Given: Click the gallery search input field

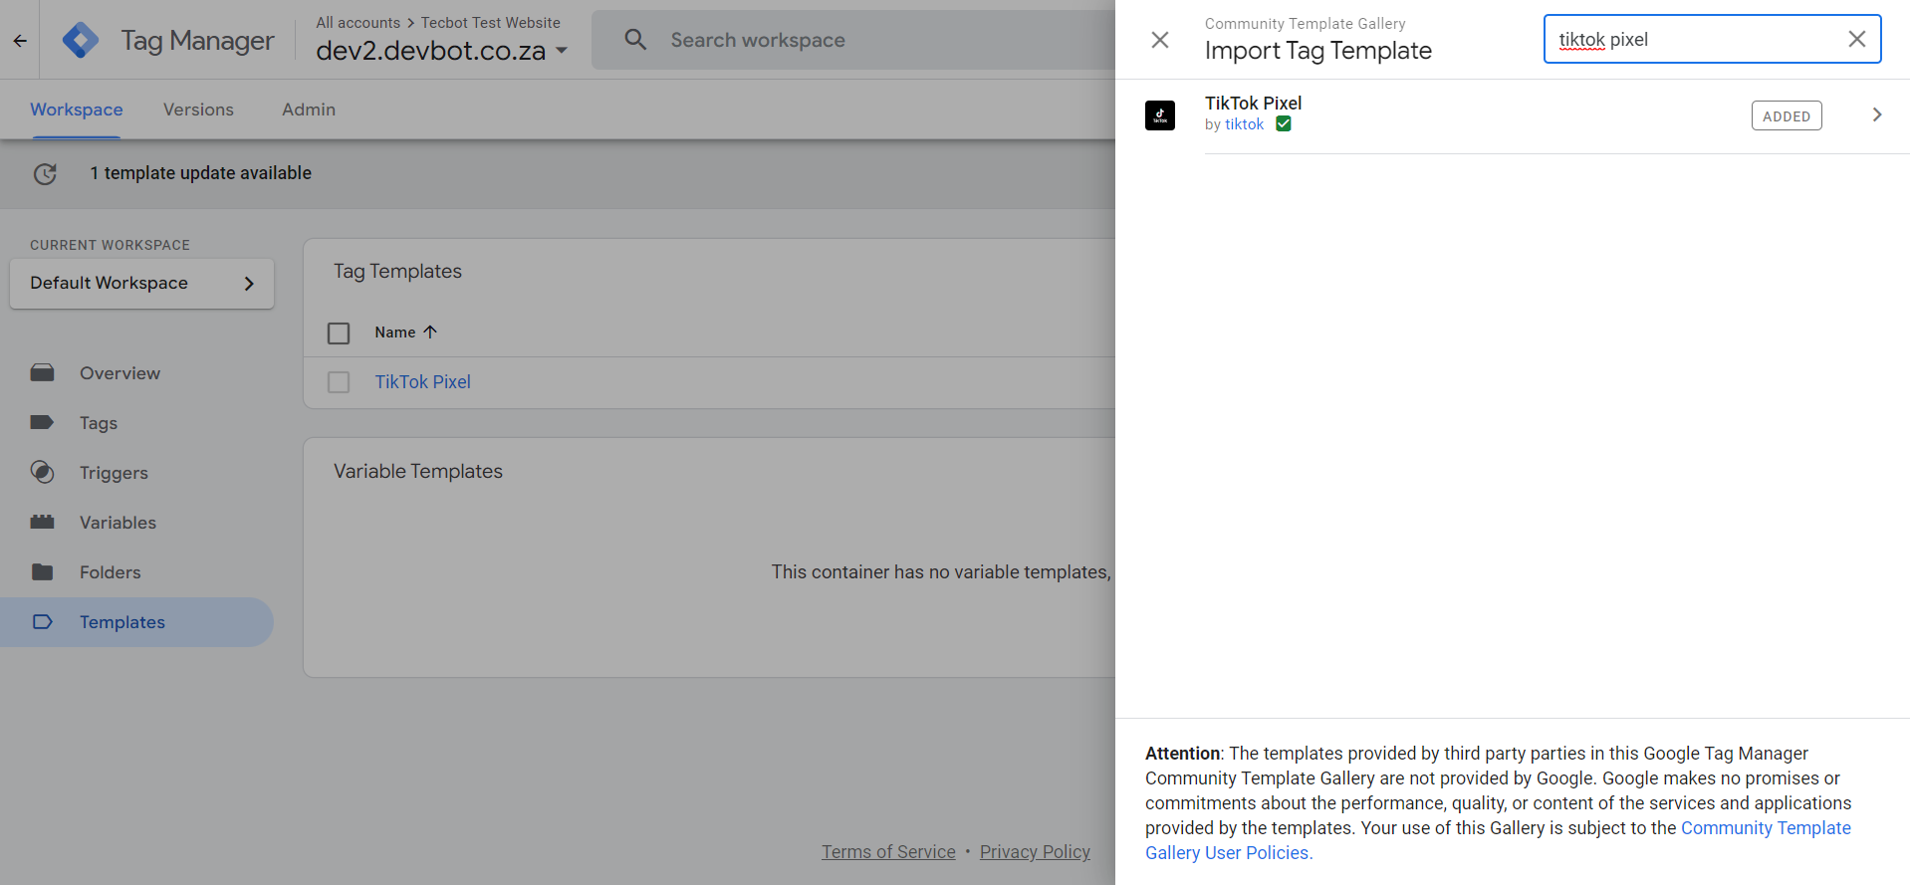Looking at the screenshot, I should (1693, 40).
